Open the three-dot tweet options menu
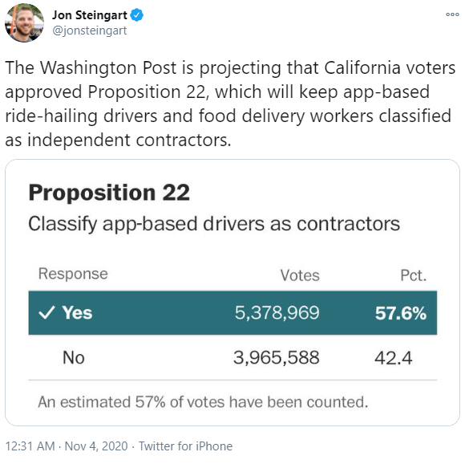The width and height of the screenshot is (465, 464). (x=452, y=14)
